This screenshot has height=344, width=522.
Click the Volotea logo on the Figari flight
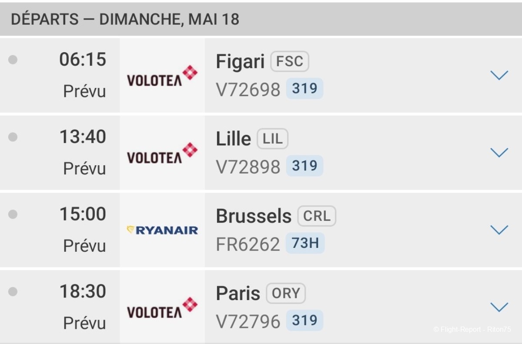(x=162, y=76)
